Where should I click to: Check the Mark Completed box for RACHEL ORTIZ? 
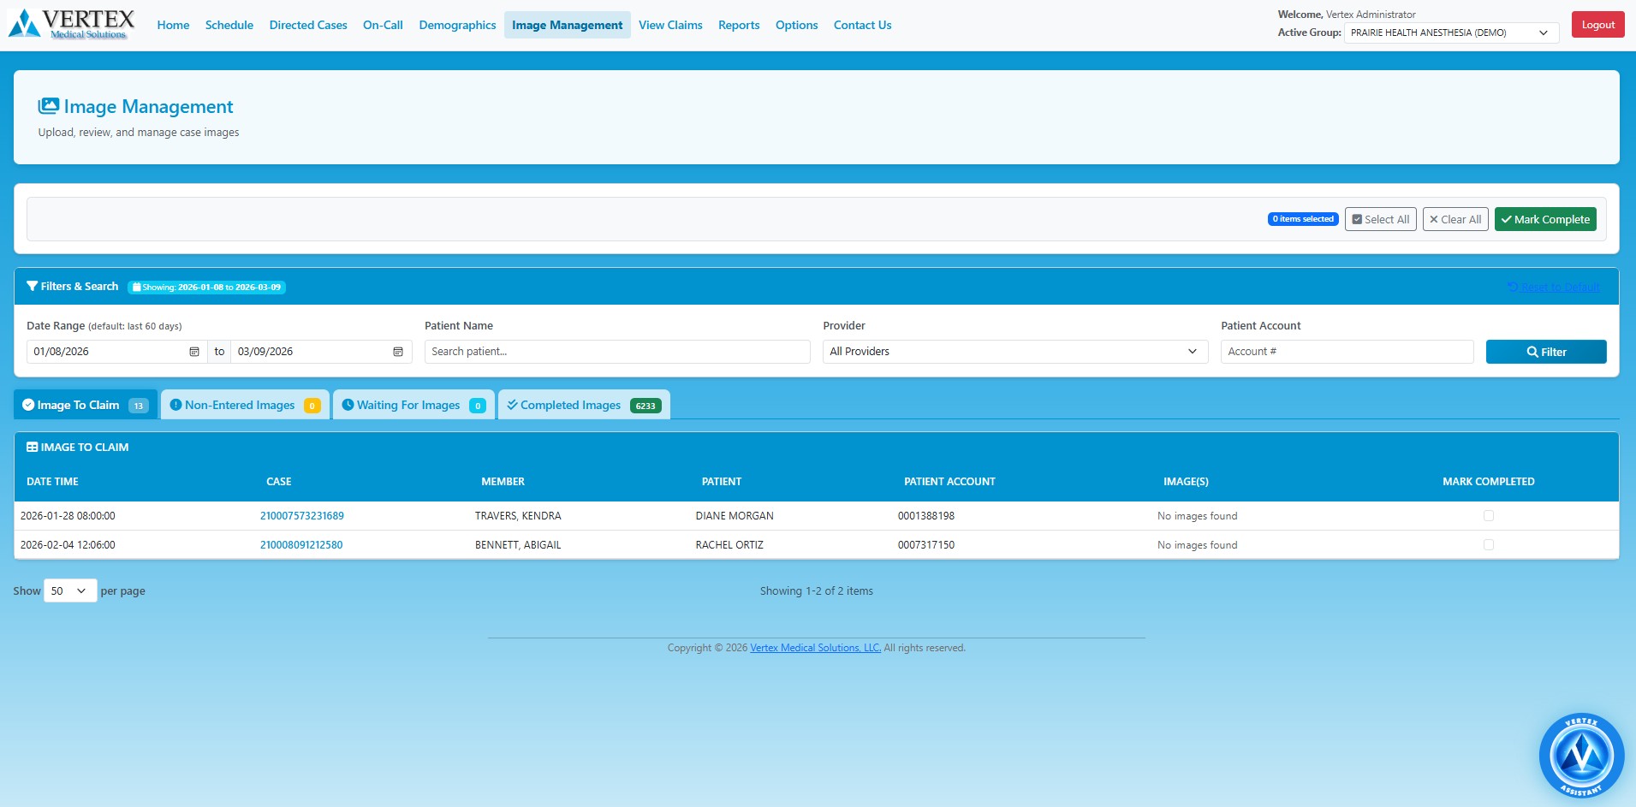(x=1489, y=544)
